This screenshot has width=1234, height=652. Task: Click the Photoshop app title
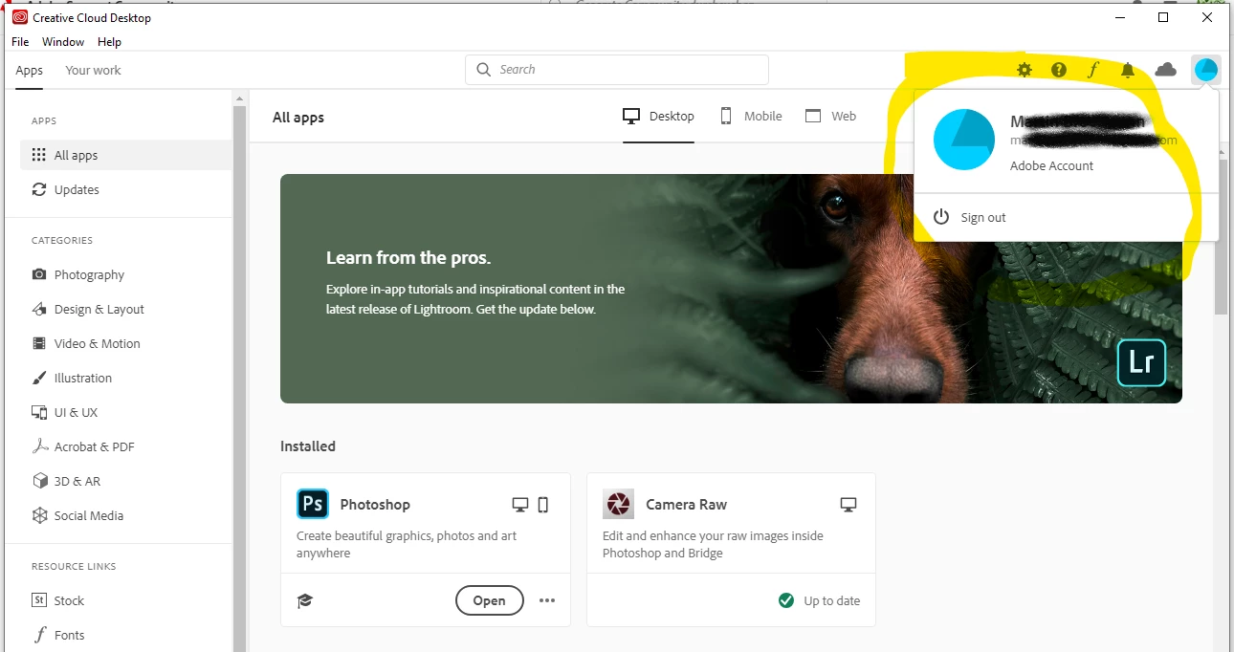[375, 505]
